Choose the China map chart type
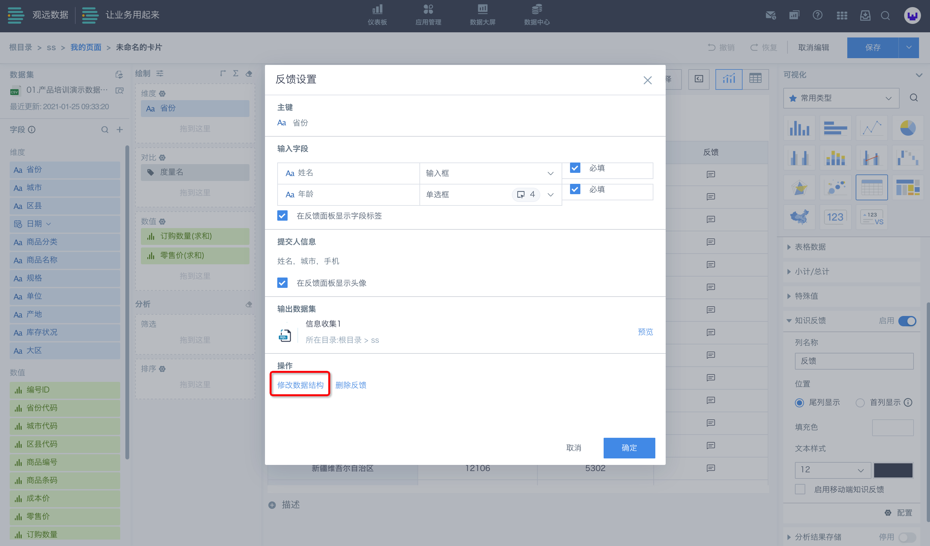Screen dimensions: 930x546 click(799, 217)
